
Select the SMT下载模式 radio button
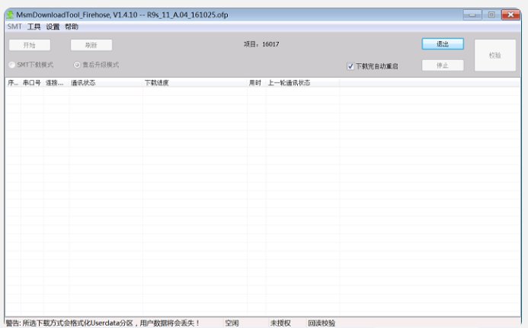(31, 65)
